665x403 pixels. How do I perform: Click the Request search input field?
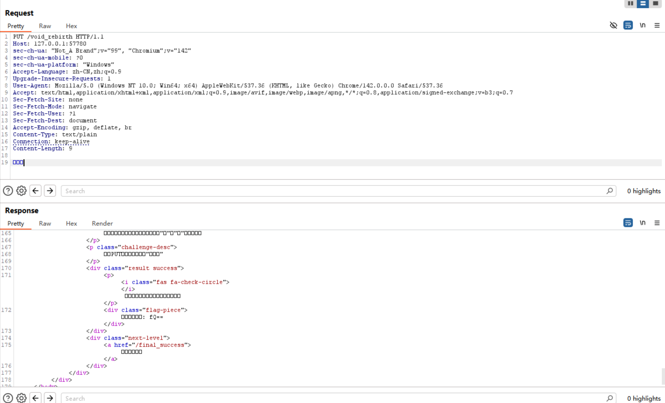click(x=333, y=191)
